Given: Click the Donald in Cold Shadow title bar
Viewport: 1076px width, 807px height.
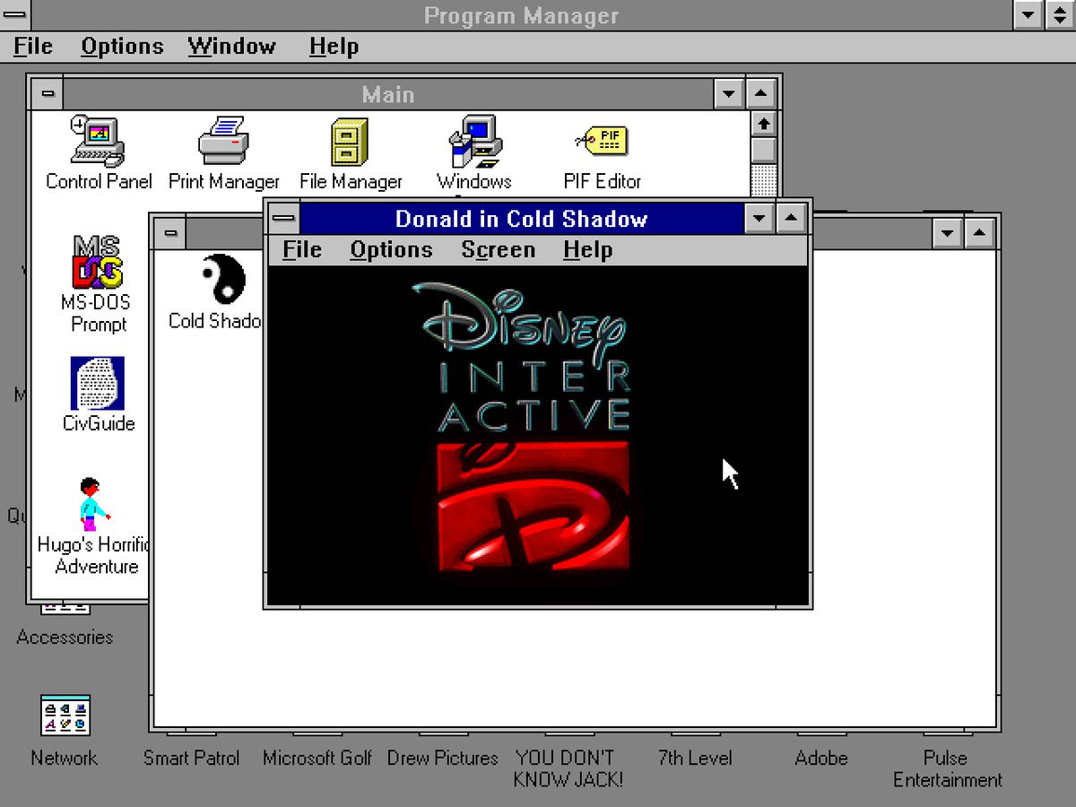Looking at the screenshot, I should click(x=521, y=219).
